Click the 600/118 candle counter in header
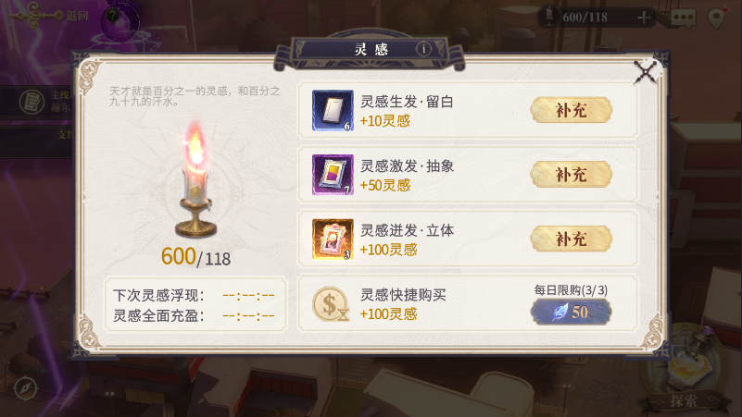 click(x=585, y=18)
